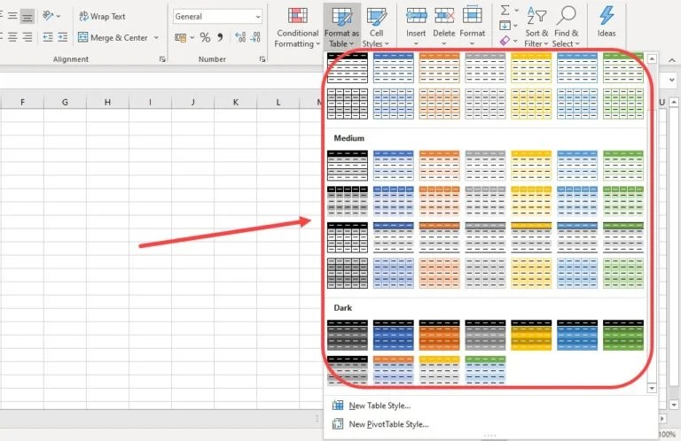This screenshot has height=441, width=681.
Task: Apply Comma Style formatting
Action: click(220, 38)
